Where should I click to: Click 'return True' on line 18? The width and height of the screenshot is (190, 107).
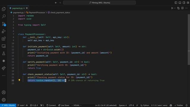point(34,68)
